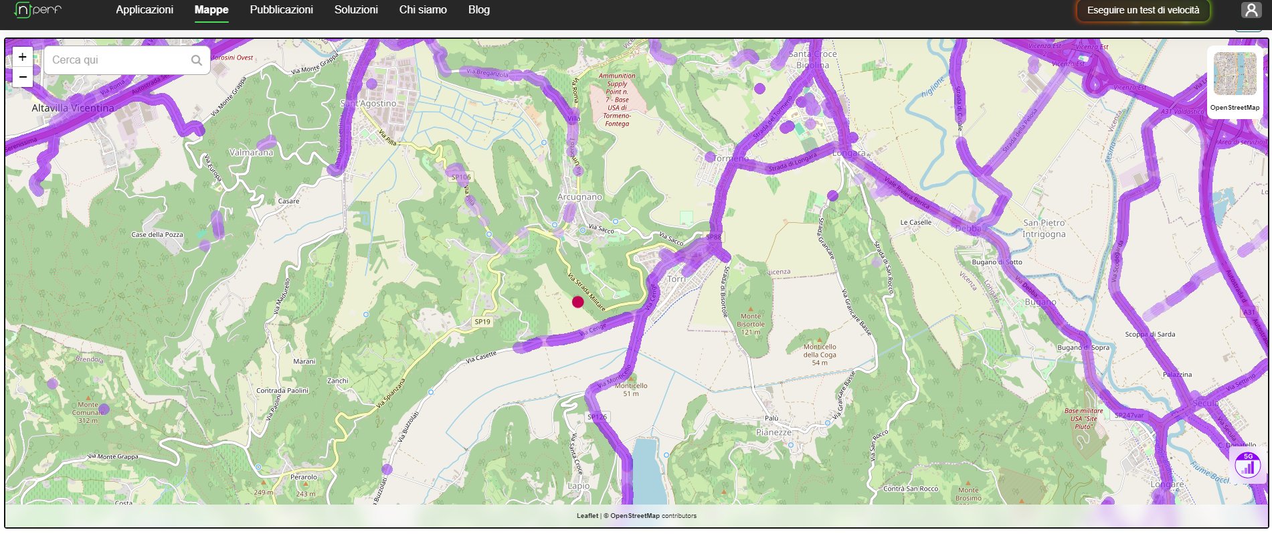Click the red location marker on map
This screenshot has height=534, width=1272.
point(578,302)
